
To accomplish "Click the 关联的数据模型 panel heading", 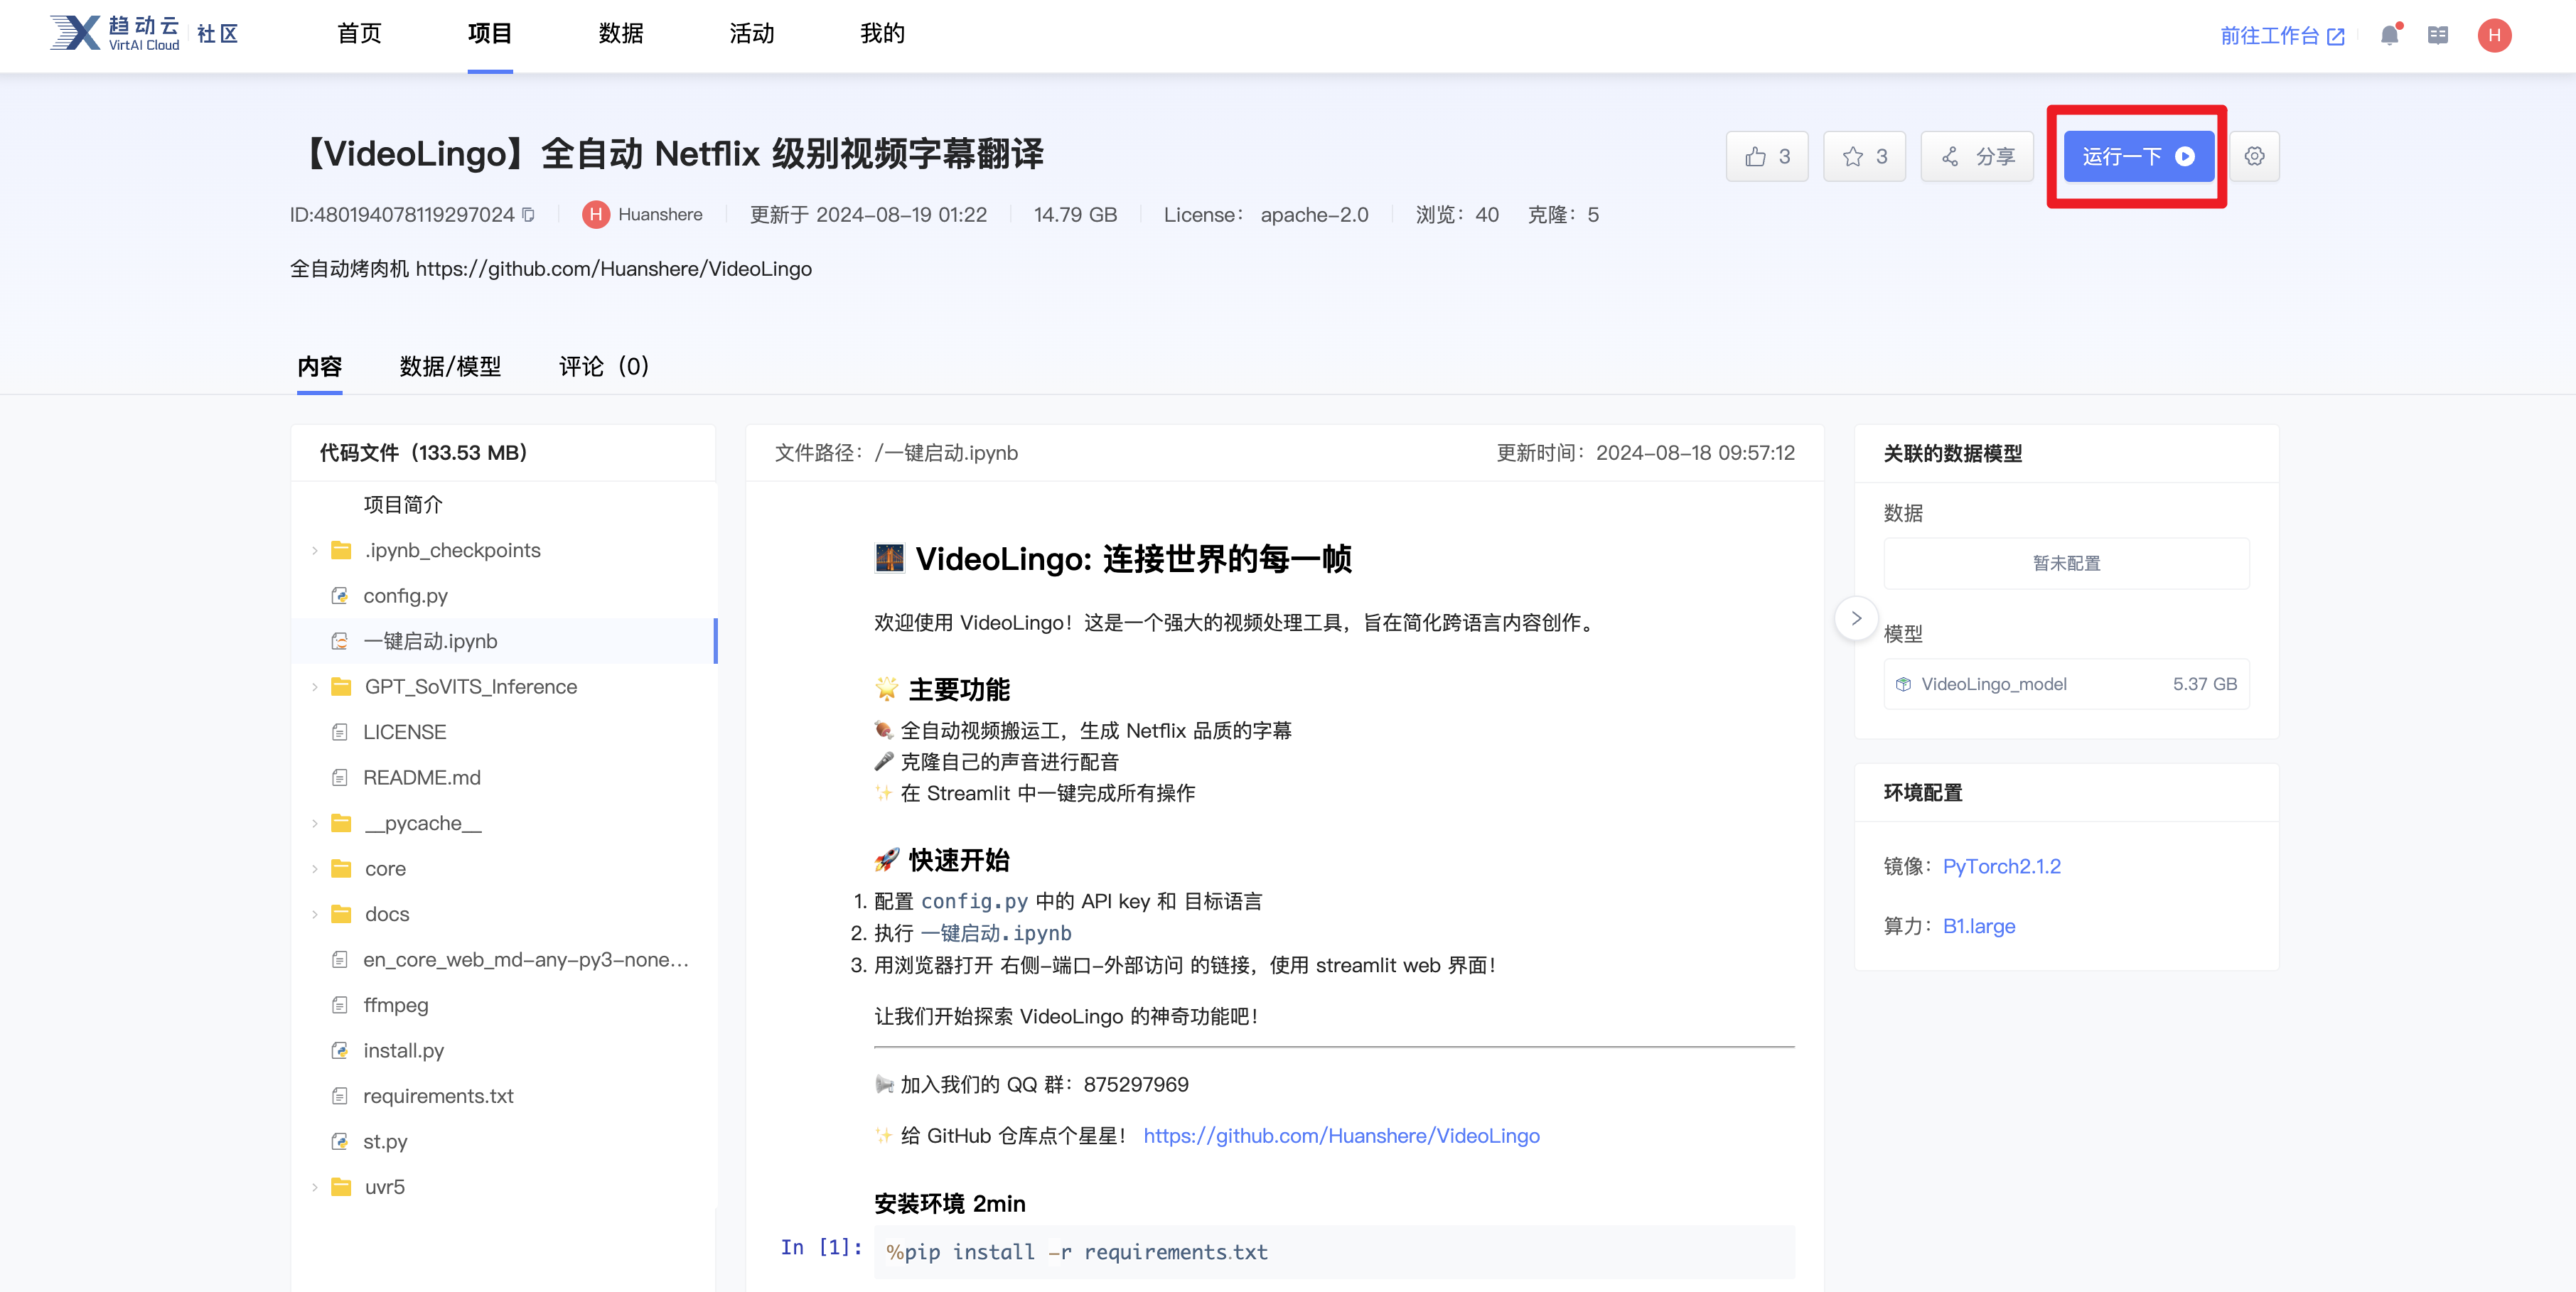I will click(x=1952, y=454).
